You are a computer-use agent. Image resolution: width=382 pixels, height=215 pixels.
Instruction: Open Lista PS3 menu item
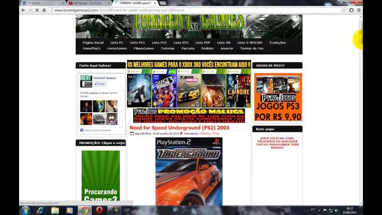(181, 42)
